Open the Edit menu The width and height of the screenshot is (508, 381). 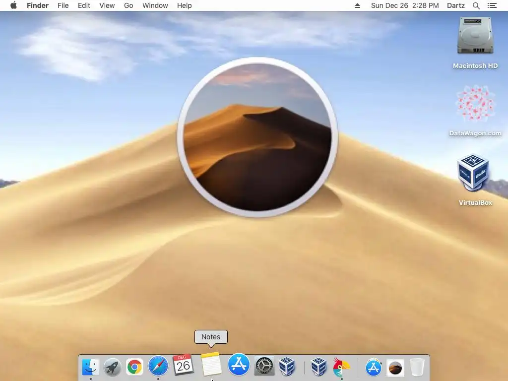(x=84, y=5)
